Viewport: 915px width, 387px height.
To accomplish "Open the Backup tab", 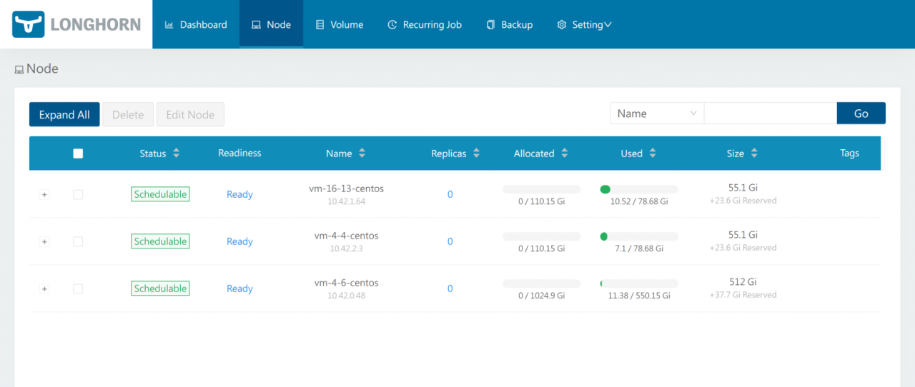I will [509, 24].
